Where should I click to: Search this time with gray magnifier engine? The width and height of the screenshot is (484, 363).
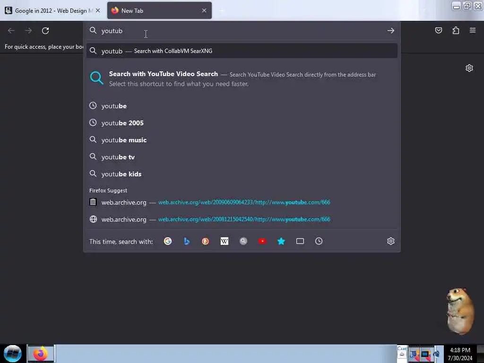(x=243, y=241)
